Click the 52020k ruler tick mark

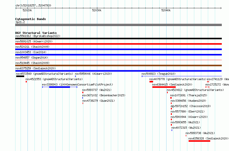tap(28, 8)
